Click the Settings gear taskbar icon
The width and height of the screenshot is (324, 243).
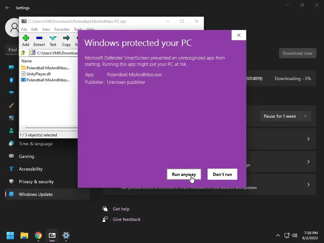click(66, 235)
